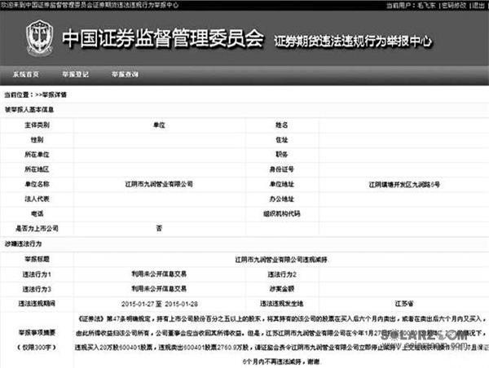This screenshot has height=368, width=489.
Task: Click the 是否为上市公司 label
Action: click(37, 229)
